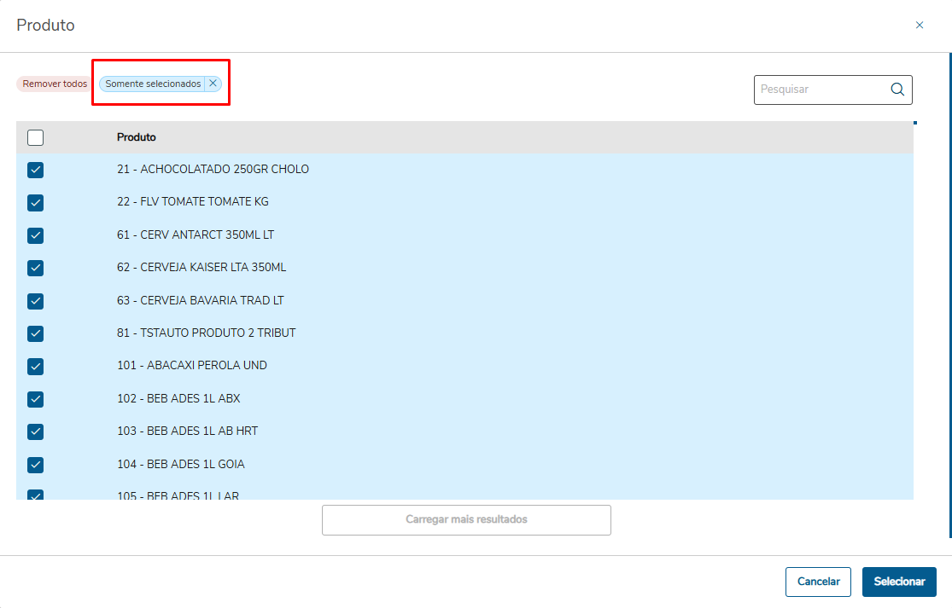Toggle the select-all checkbox in the header
952x608 pixels.
pos(35,137)
